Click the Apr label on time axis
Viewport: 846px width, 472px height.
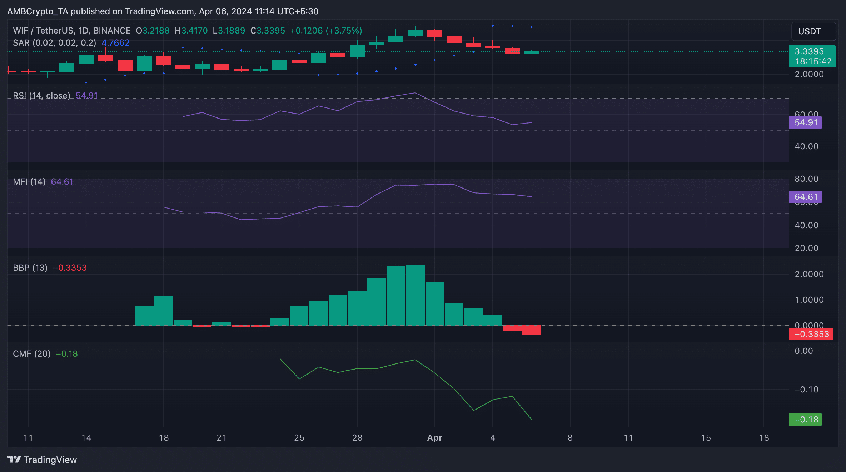click(435, 438)
